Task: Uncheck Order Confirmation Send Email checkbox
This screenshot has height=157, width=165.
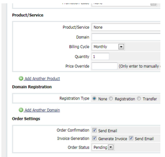Action: [94, 130]
